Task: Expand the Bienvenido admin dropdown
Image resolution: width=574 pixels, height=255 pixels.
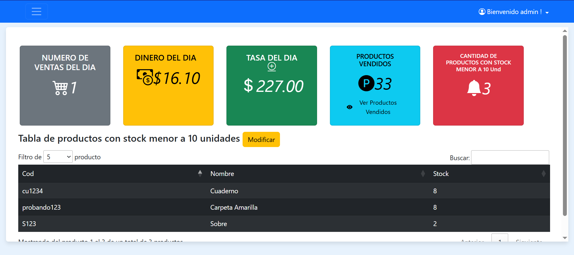Action: point(547,13)
